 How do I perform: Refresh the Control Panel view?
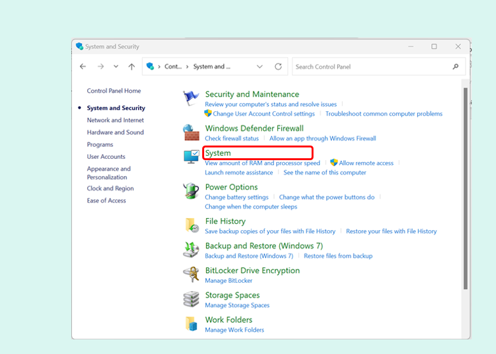point(278,66)
